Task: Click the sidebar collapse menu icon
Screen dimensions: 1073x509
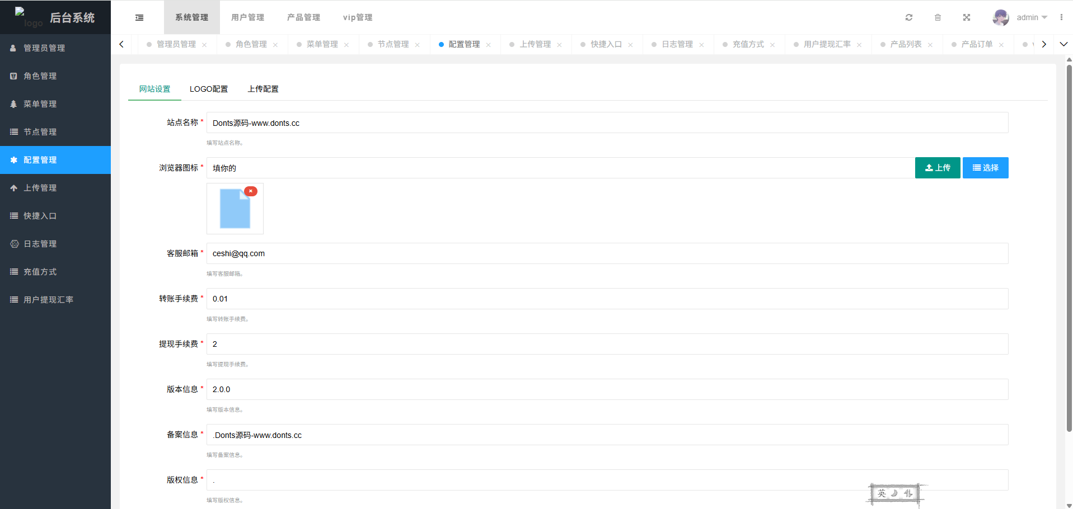Action: coord(139,18)
